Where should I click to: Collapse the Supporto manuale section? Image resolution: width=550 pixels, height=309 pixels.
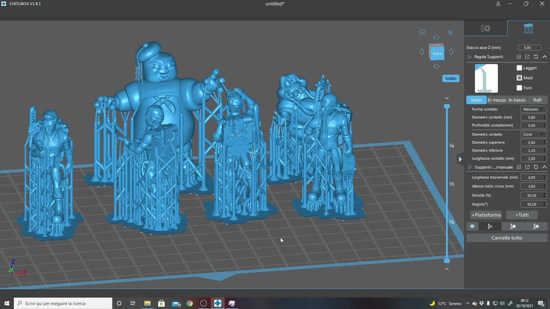tap(544, 167)
